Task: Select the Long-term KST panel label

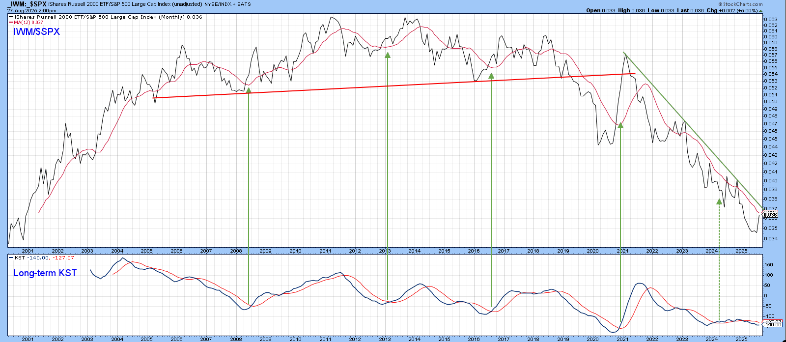Action: (x=45, y=273)
